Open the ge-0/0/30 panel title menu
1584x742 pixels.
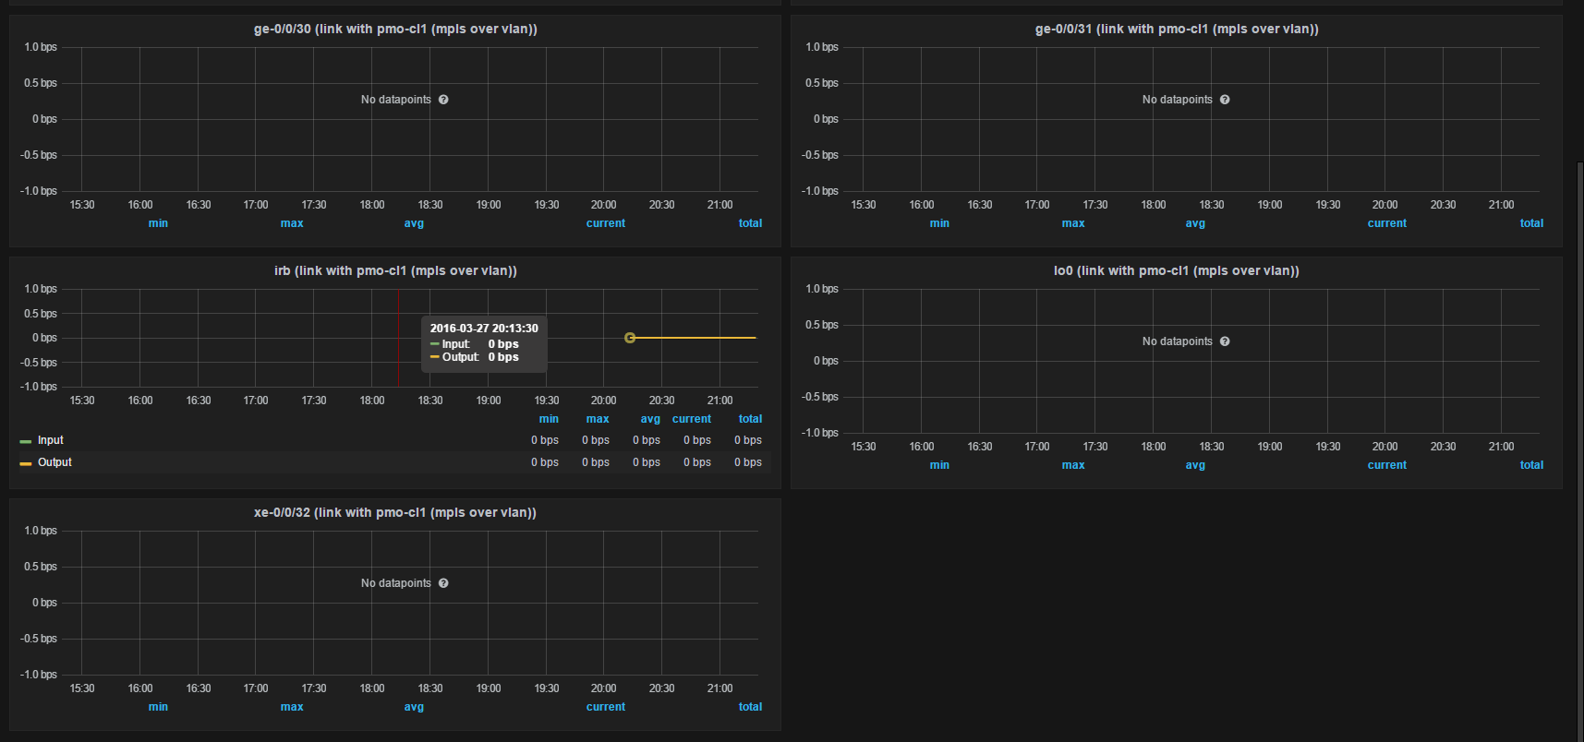coord(395,29)
